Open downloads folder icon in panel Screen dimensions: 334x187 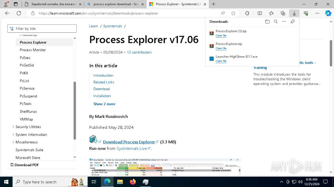[267, 22]
